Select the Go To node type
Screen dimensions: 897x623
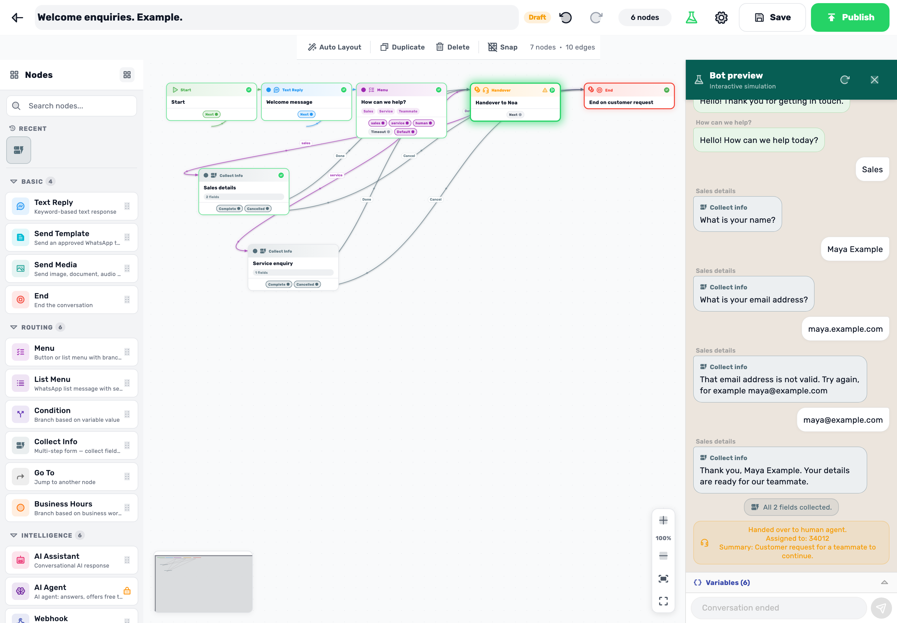pos(72,477)
